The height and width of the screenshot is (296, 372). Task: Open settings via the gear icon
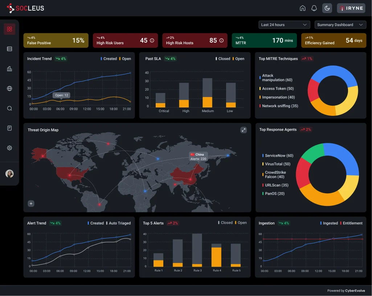coord(9,148)
